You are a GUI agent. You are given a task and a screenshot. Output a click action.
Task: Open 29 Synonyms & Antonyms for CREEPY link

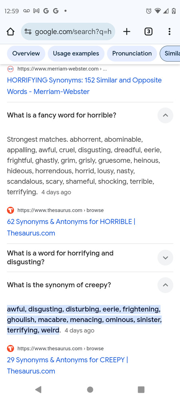(68, 365)
